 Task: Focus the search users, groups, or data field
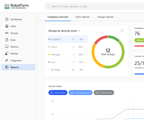94,6
